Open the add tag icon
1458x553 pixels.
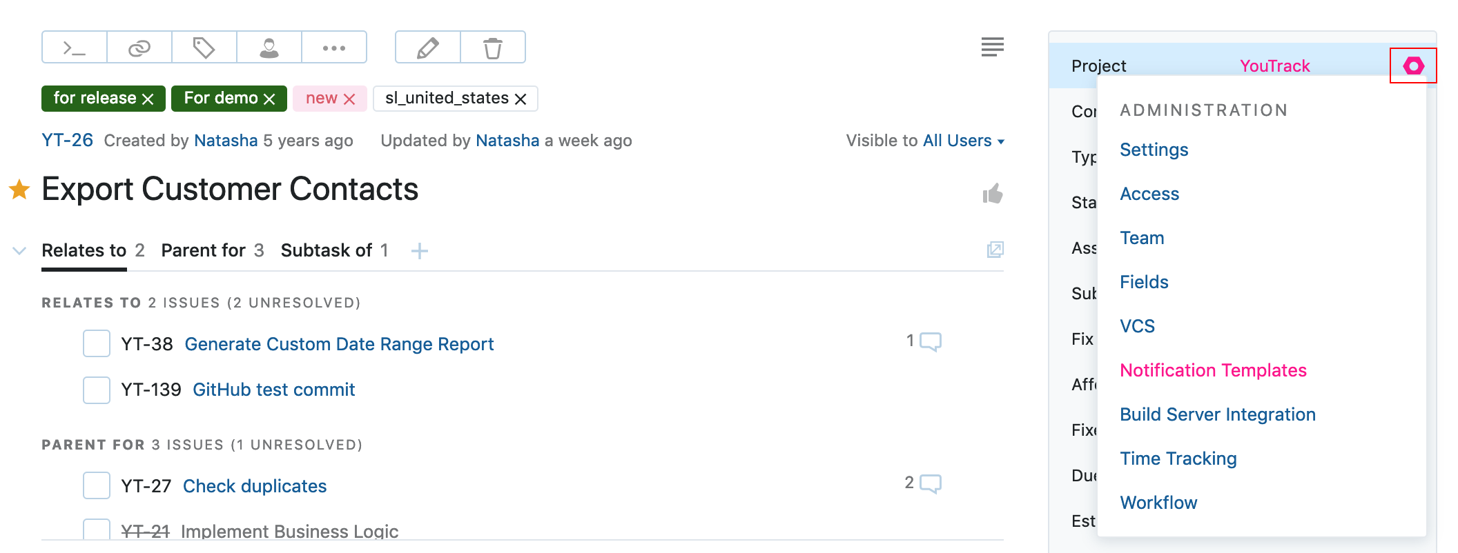click(204, 48)
